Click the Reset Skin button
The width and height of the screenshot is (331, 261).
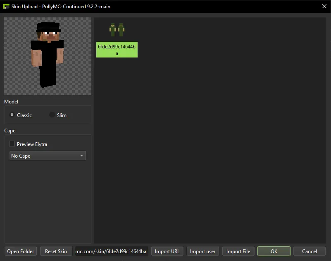coord(56,251)
